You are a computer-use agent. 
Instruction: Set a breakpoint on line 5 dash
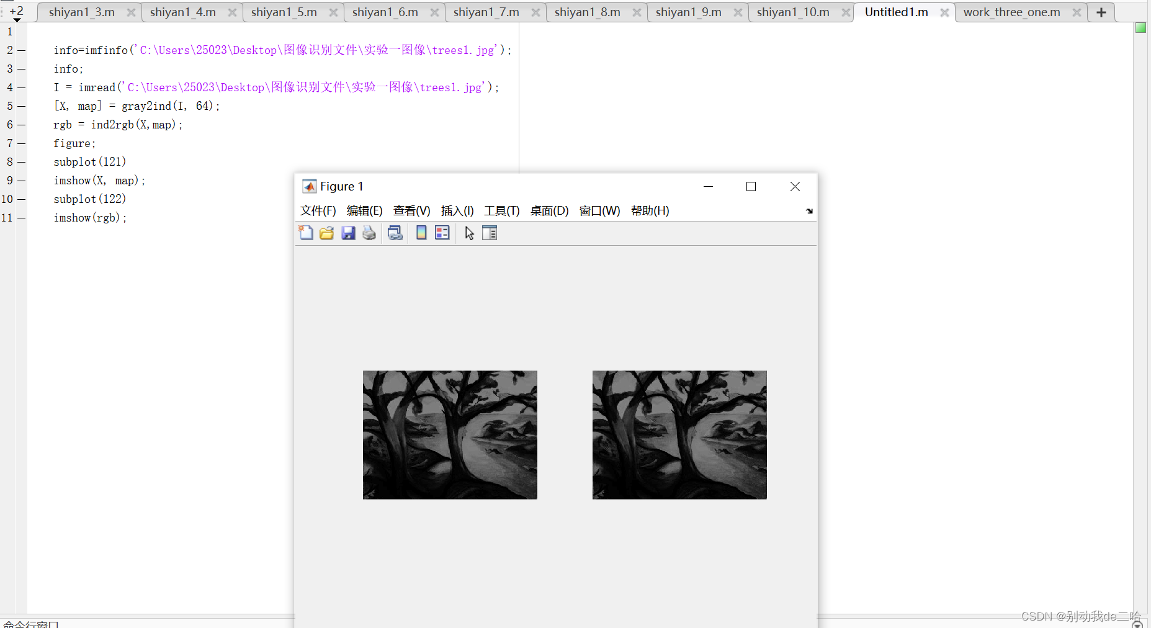(x=22, y=106)
